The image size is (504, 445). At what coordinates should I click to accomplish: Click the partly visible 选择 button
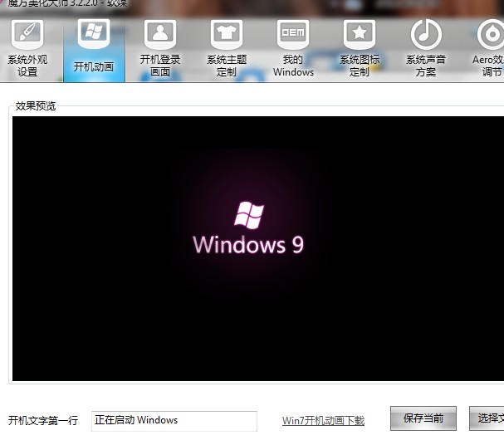click(x=487, y=418)
